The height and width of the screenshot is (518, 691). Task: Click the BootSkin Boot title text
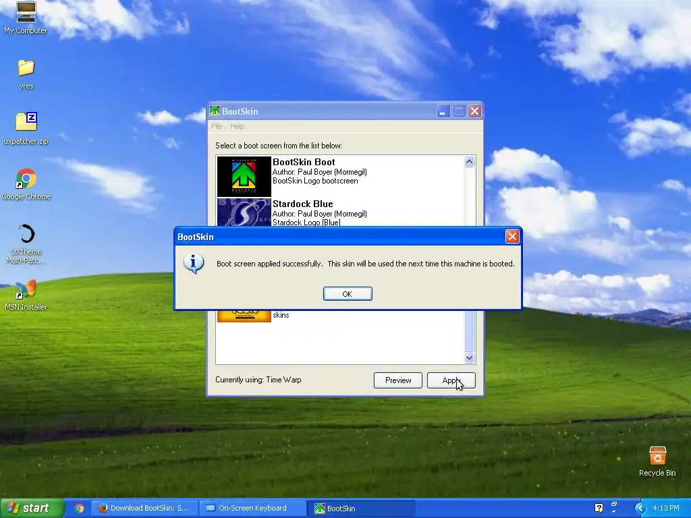coord(304,162)
